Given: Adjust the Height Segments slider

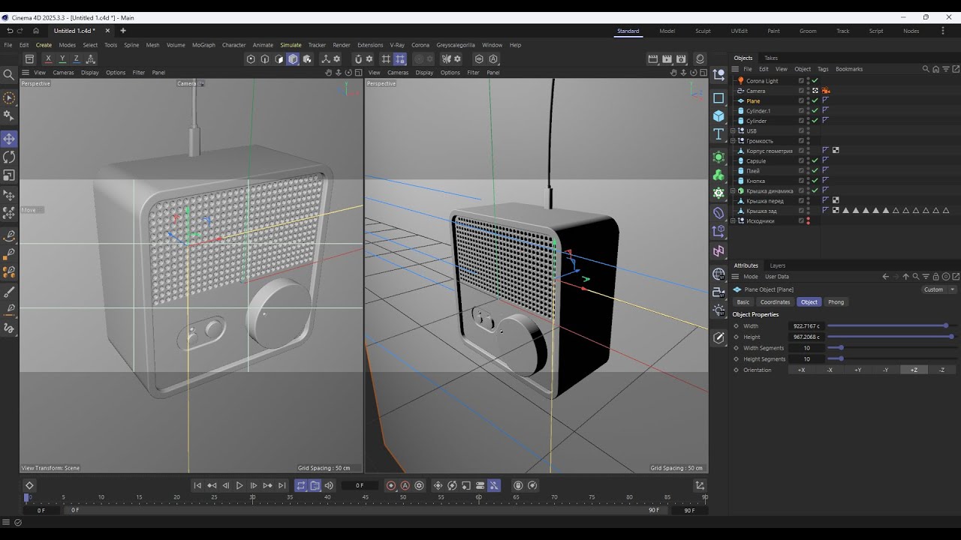Looking at the screenshot, I should pyautogui.click(x=891, y=359).
